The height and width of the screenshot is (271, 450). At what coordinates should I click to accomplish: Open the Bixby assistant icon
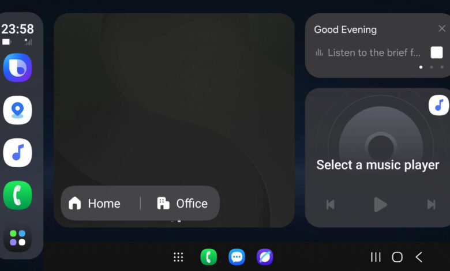(17, 67)
